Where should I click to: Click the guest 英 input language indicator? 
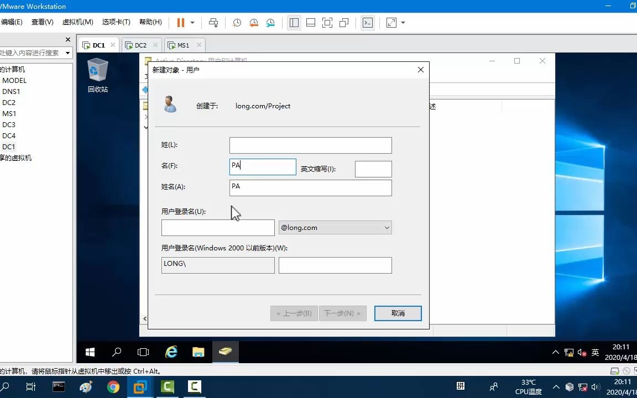pos(595,353)
